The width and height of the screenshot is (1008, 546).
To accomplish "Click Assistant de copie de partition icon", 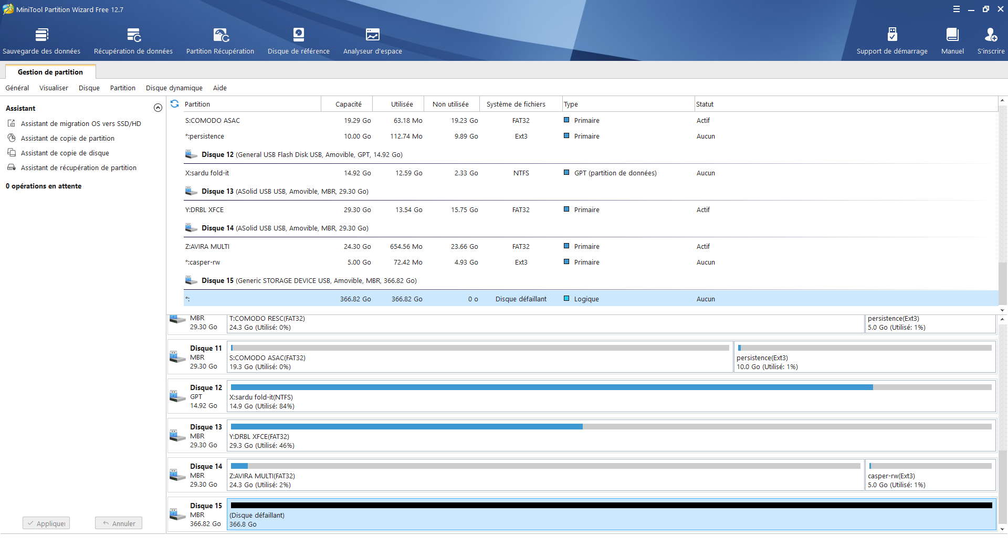I will click(x=12, y=138).
